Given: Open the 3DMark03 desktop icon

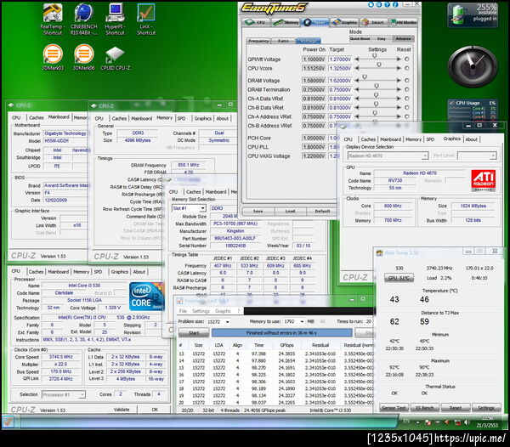Looking at the screenshot, I should click(52, 55).
